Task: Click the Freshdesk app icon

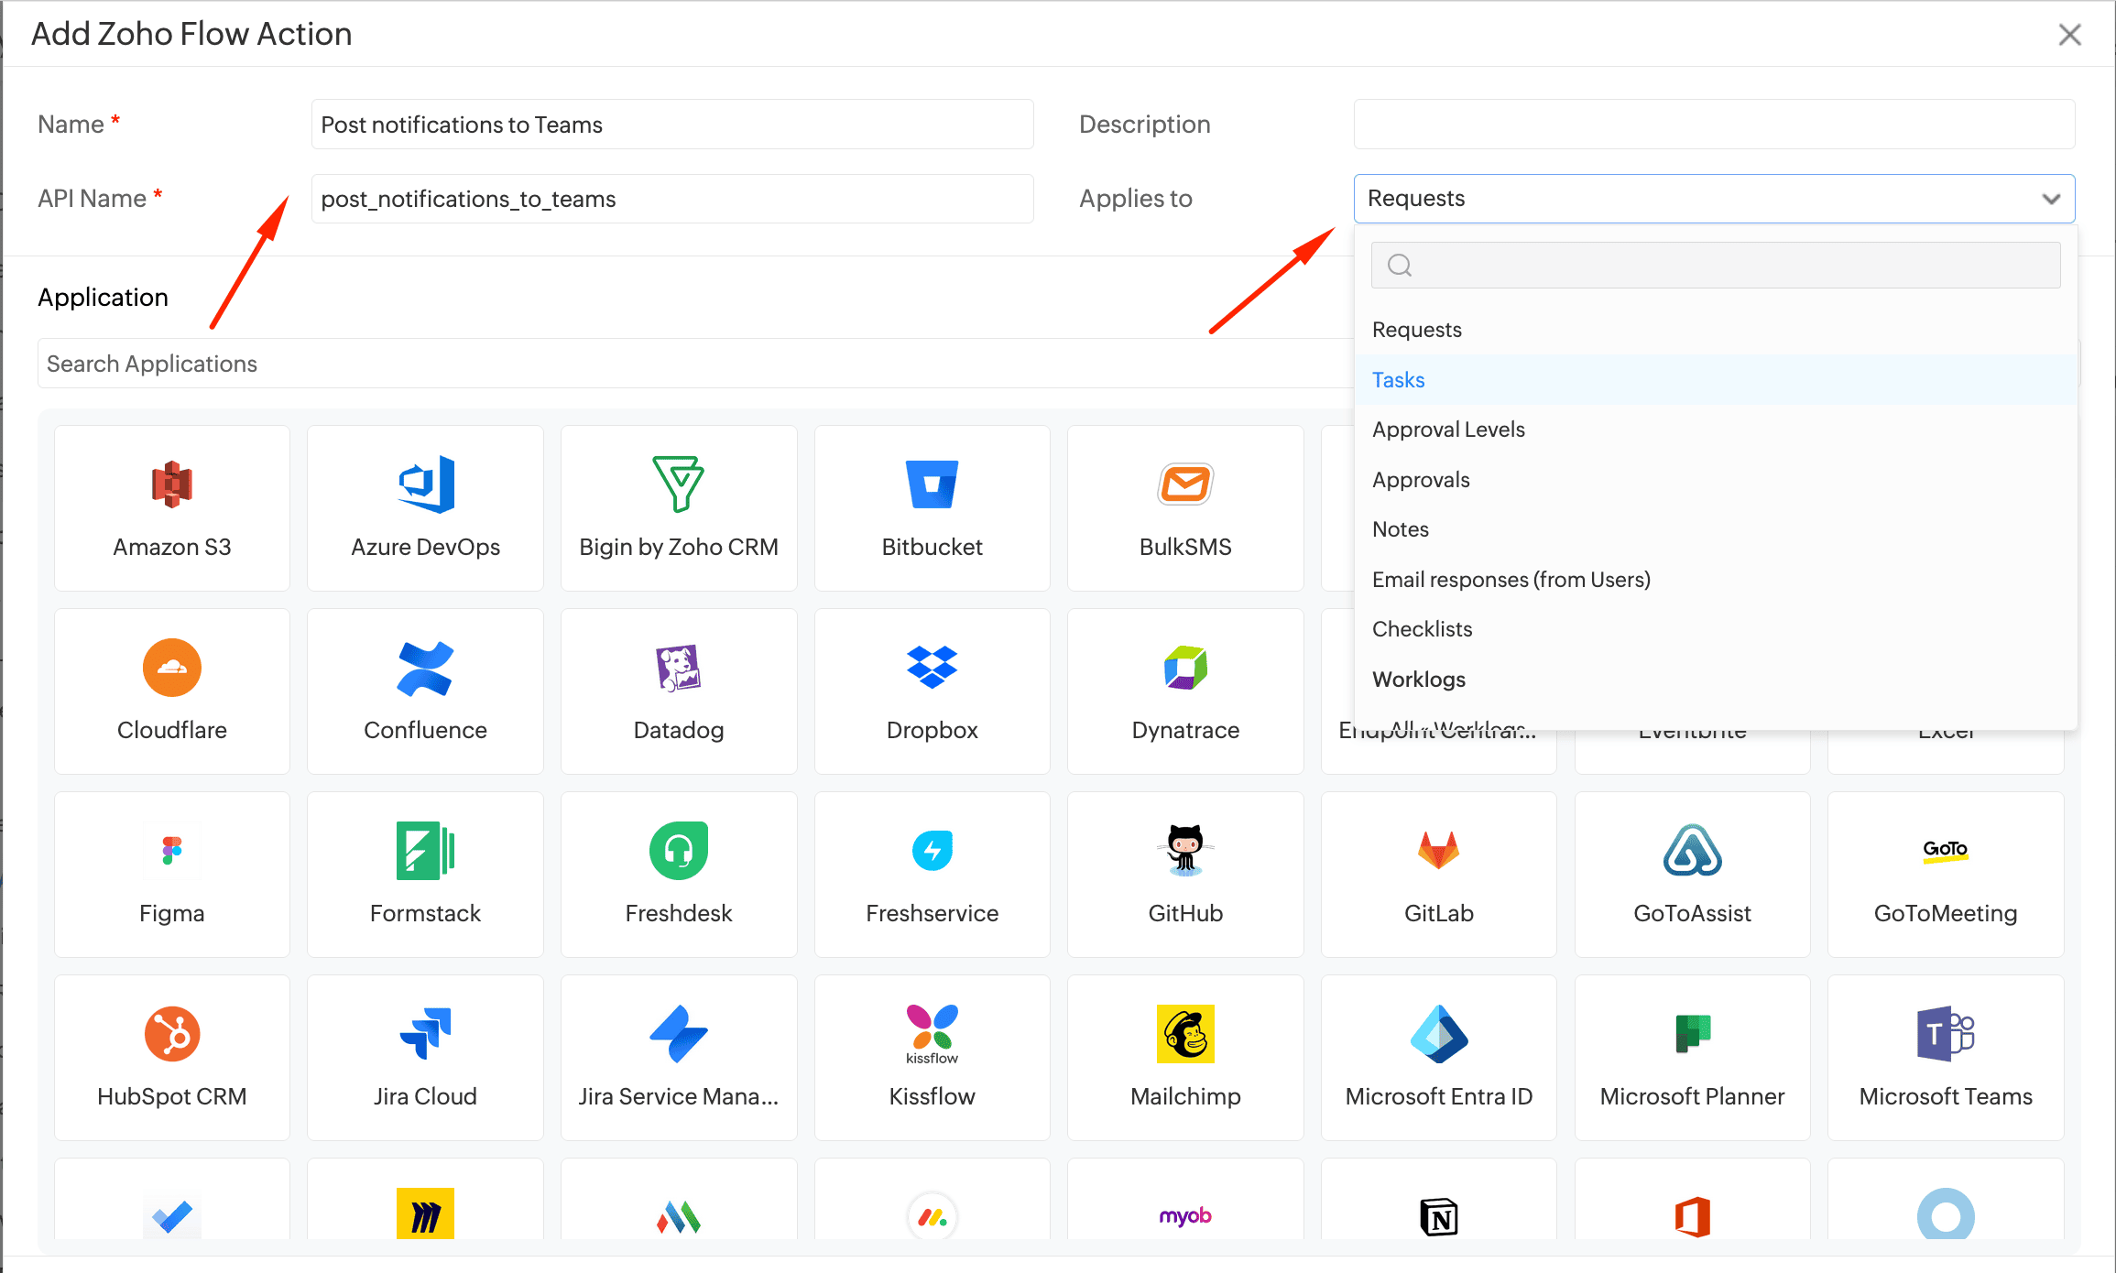Action: 678,851
